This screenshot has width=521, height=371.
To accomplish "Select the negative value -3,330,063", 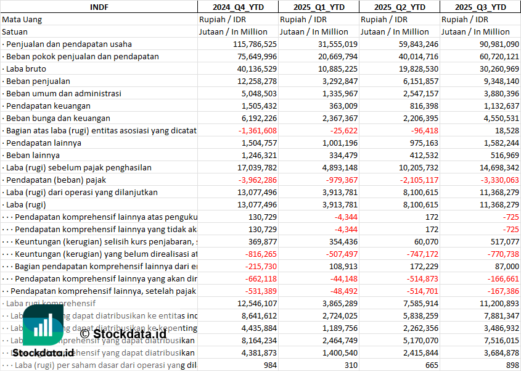I will pos(500,180).
